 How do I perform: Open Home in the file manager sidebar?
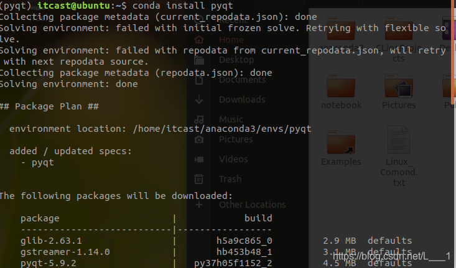click(x=231, y=40)
